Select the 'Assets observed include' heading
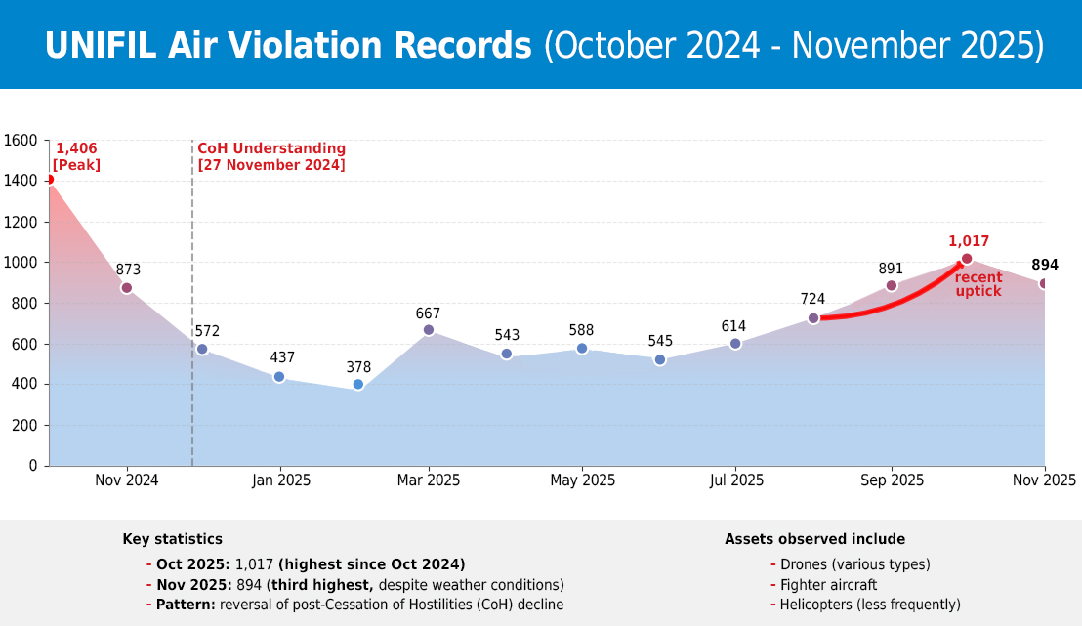The height and width of the screenshot is (626, 1082). [814, 538]
